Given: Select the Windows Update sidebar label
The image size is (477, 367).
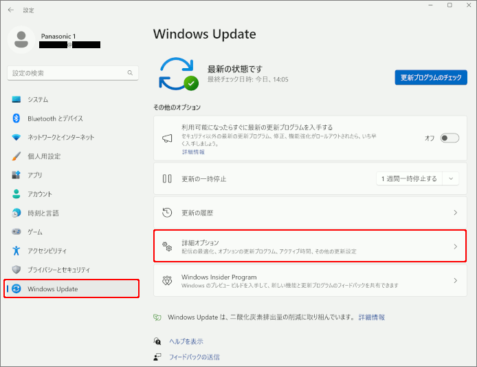Looking at the screenshot, I should 53,289.
